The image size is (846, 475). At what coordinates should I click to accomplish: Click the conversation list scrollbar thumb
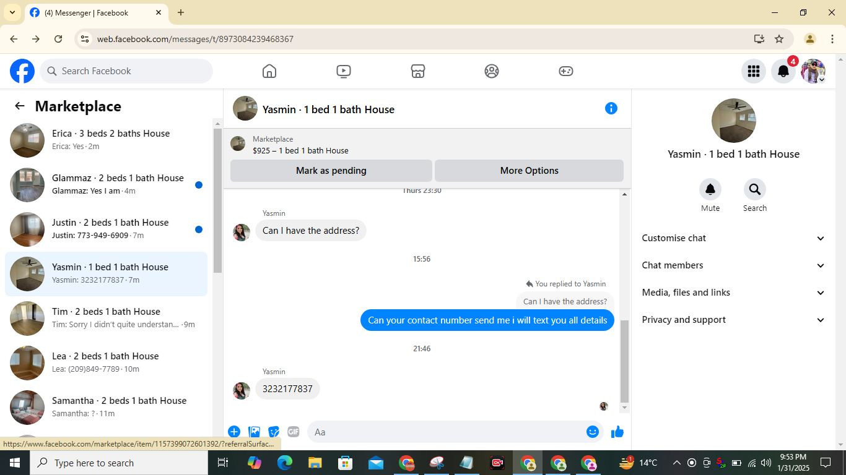tap(217, 201)
